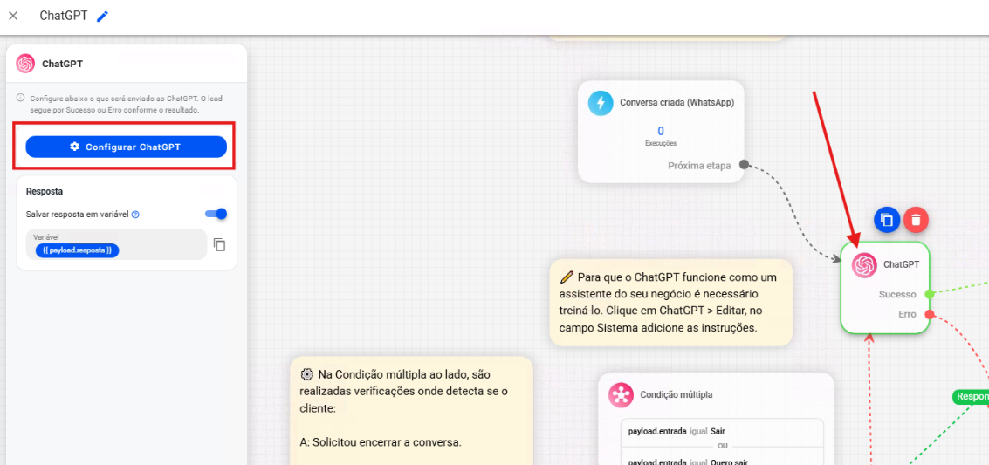The width and height of the screenshot is (989, 465).
Task: Select the payload.entrada igual Quero sair row
Action: [x=722, y=458]
